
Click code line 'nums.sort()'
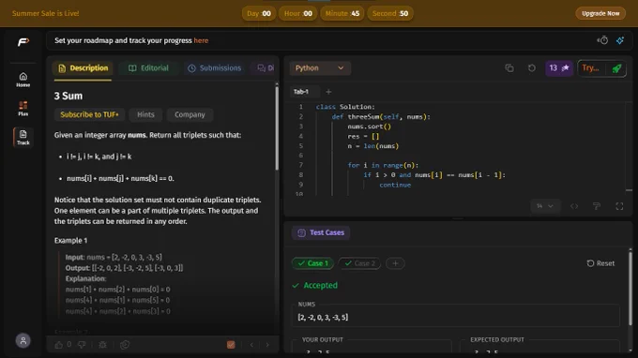pyautogui.click(x=369, y=127)
